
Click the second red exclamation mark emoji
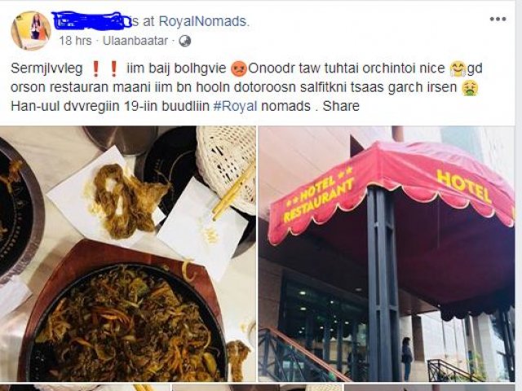click(113, 68)
